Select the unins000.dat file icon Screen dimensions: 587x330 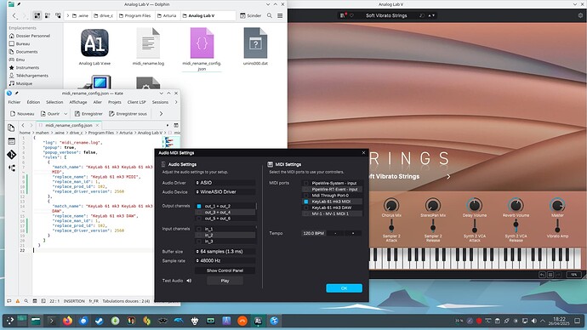click(x=255, y=43)
